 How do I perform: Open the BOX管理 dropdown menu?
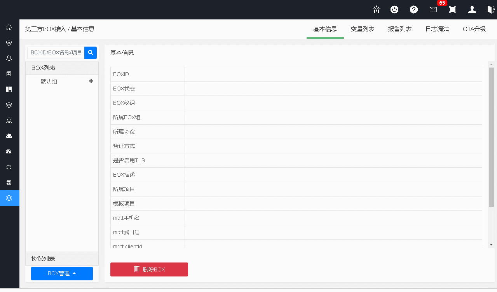click(x=62, y=273)
